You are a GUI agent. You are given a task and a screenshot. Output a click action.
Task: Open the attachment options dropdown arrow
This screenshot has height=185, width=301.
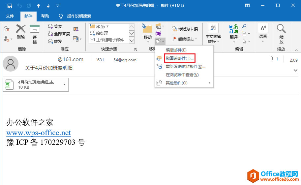(64, 85)
